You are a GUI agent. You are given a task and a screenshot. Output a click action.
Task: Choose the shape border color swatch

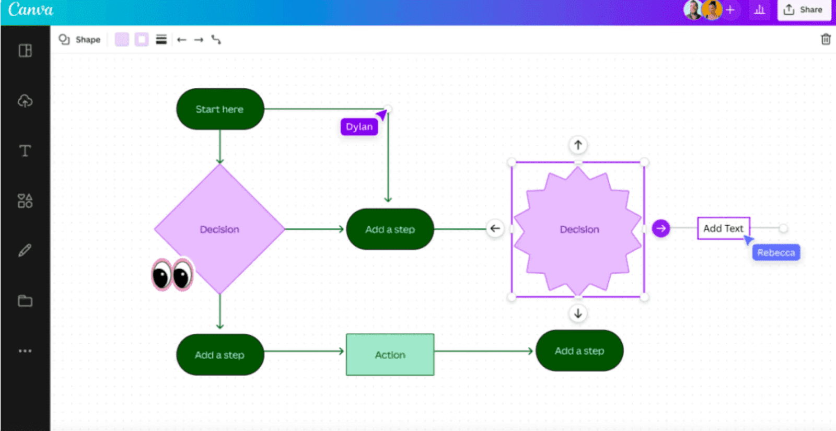tap(142, 40)
